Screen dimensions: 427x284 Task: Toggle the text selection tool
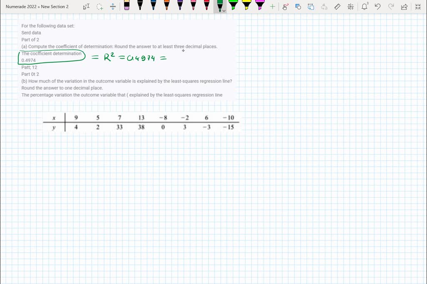(86, 7)
